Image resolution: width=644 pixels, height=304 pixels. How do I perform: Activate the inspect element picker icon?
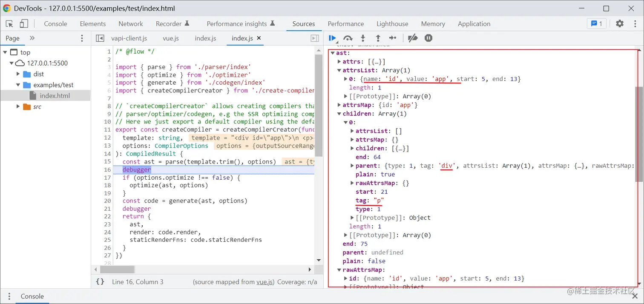pyautogui.click(x=9, y=24)
